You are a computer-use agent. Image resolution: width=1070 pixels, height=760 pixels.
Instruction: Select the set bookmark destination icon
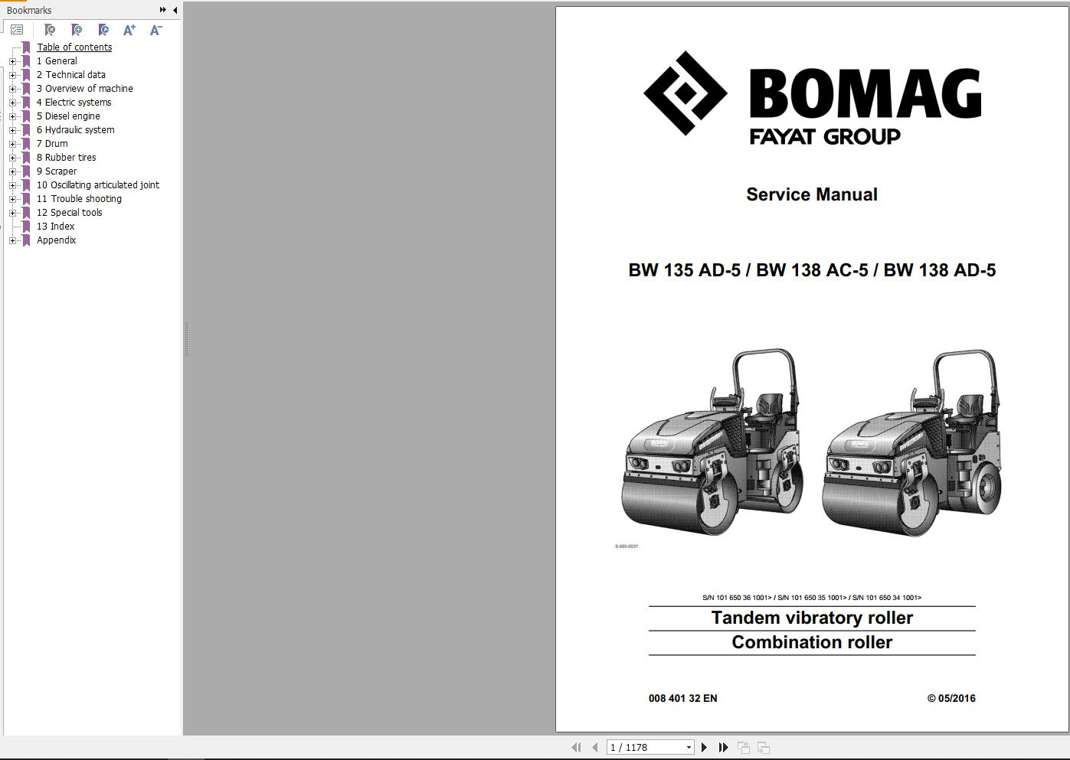pyautogui.click(x=104, y=29)
